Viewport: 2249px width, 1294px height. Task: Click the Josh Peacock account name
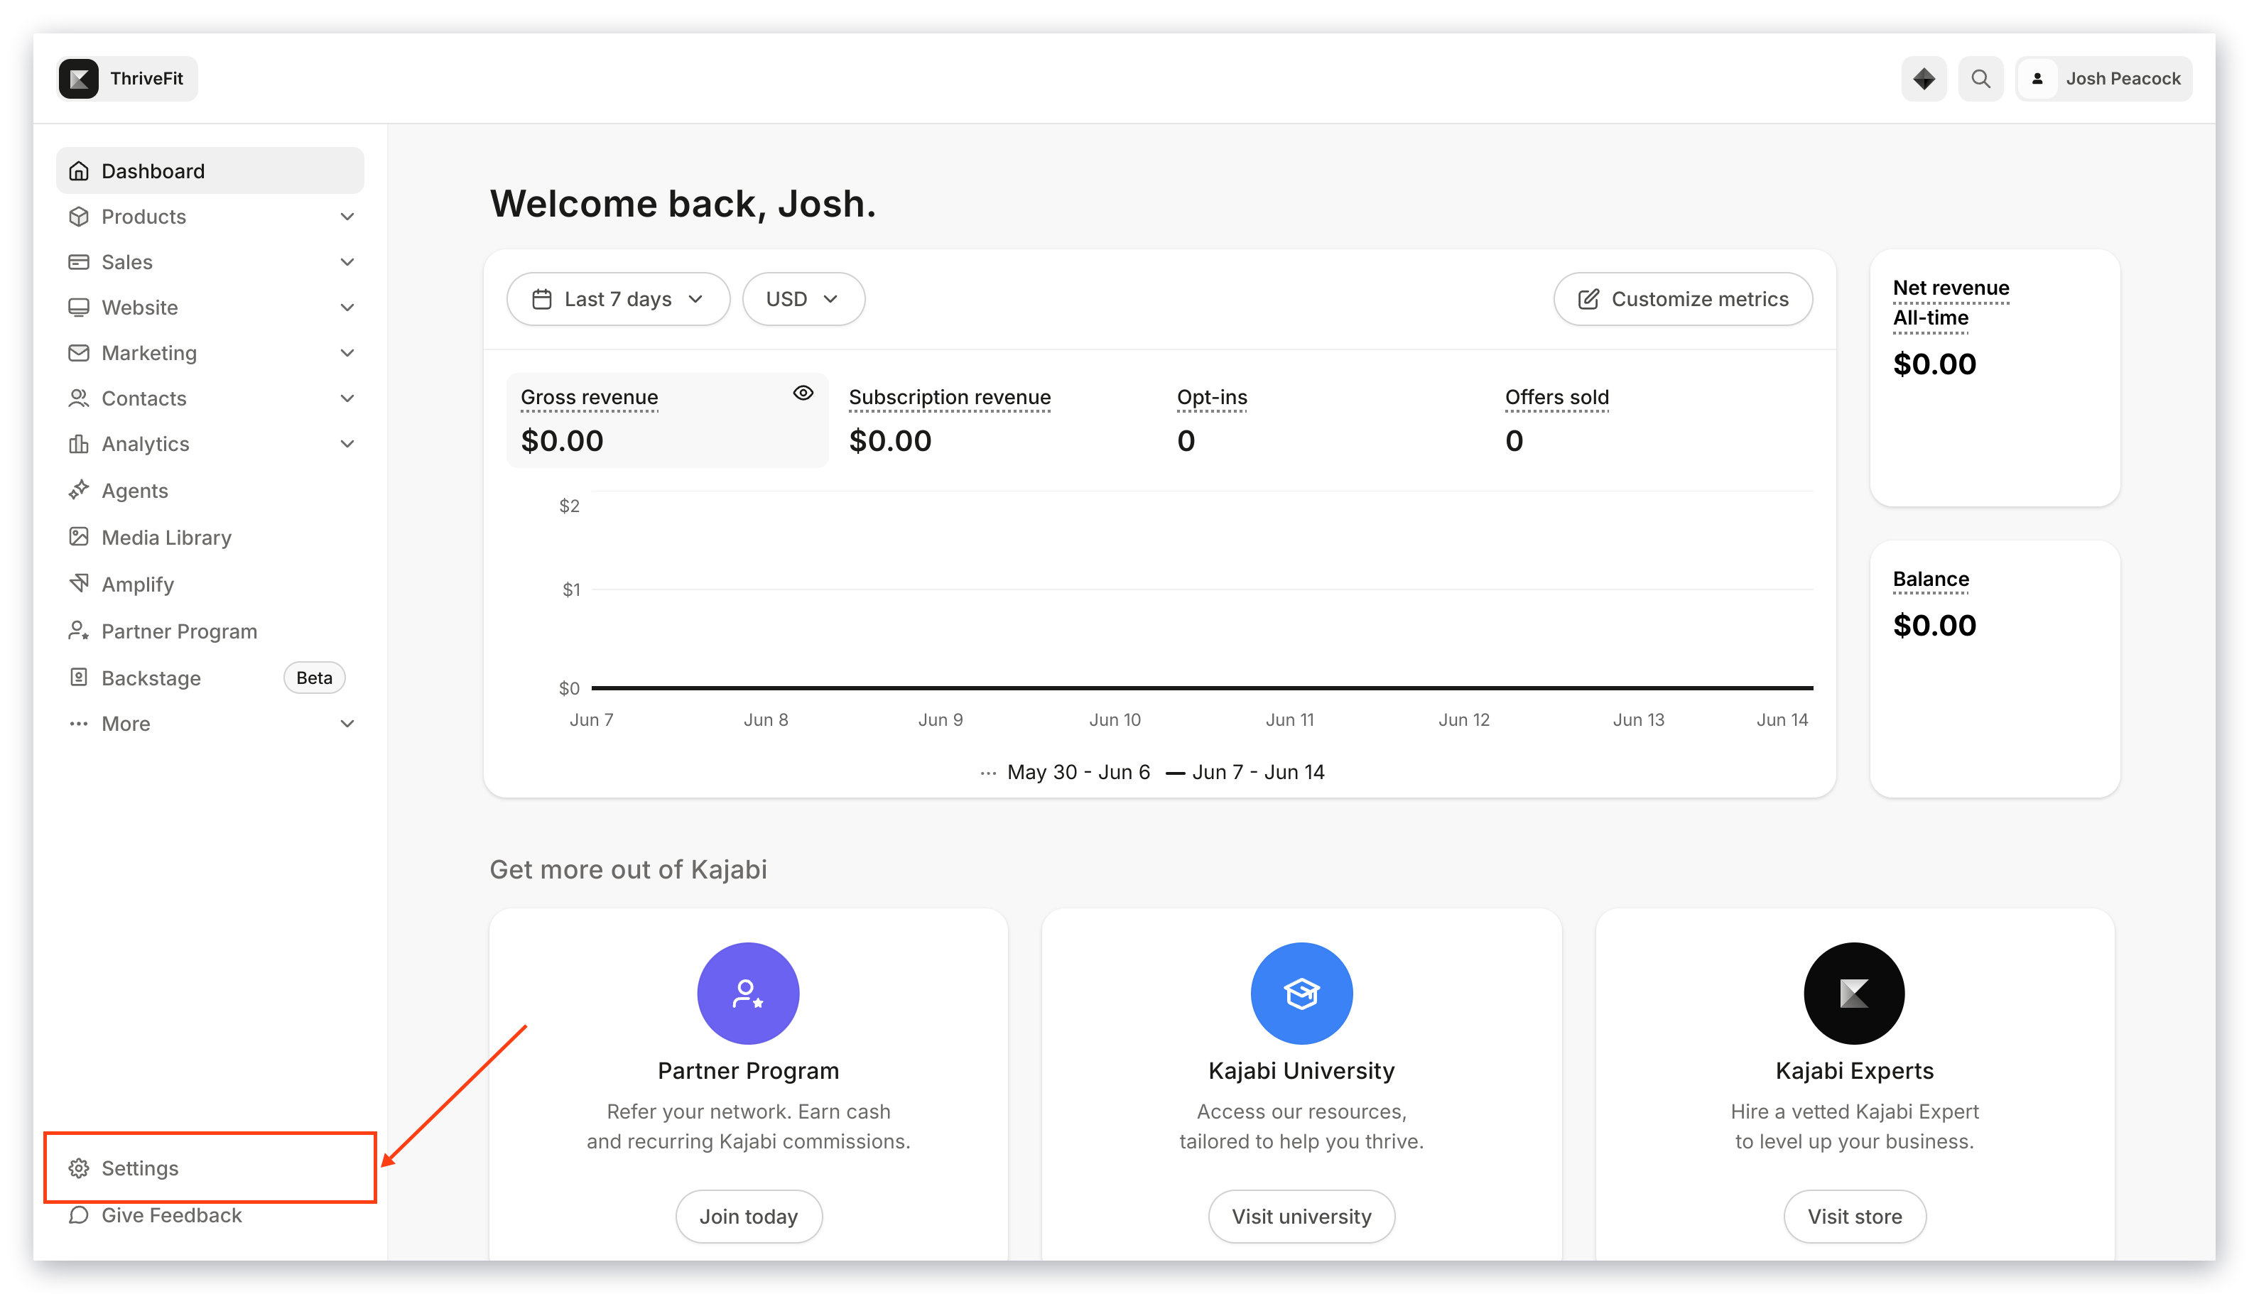click(x=2123, y=79)
